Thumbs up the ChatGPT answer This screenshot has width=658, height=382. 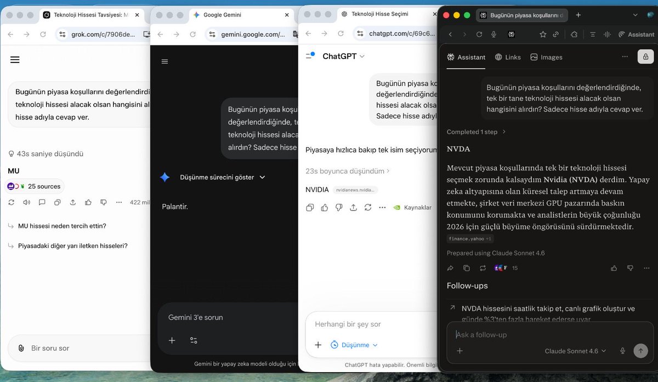coord(325,208)
